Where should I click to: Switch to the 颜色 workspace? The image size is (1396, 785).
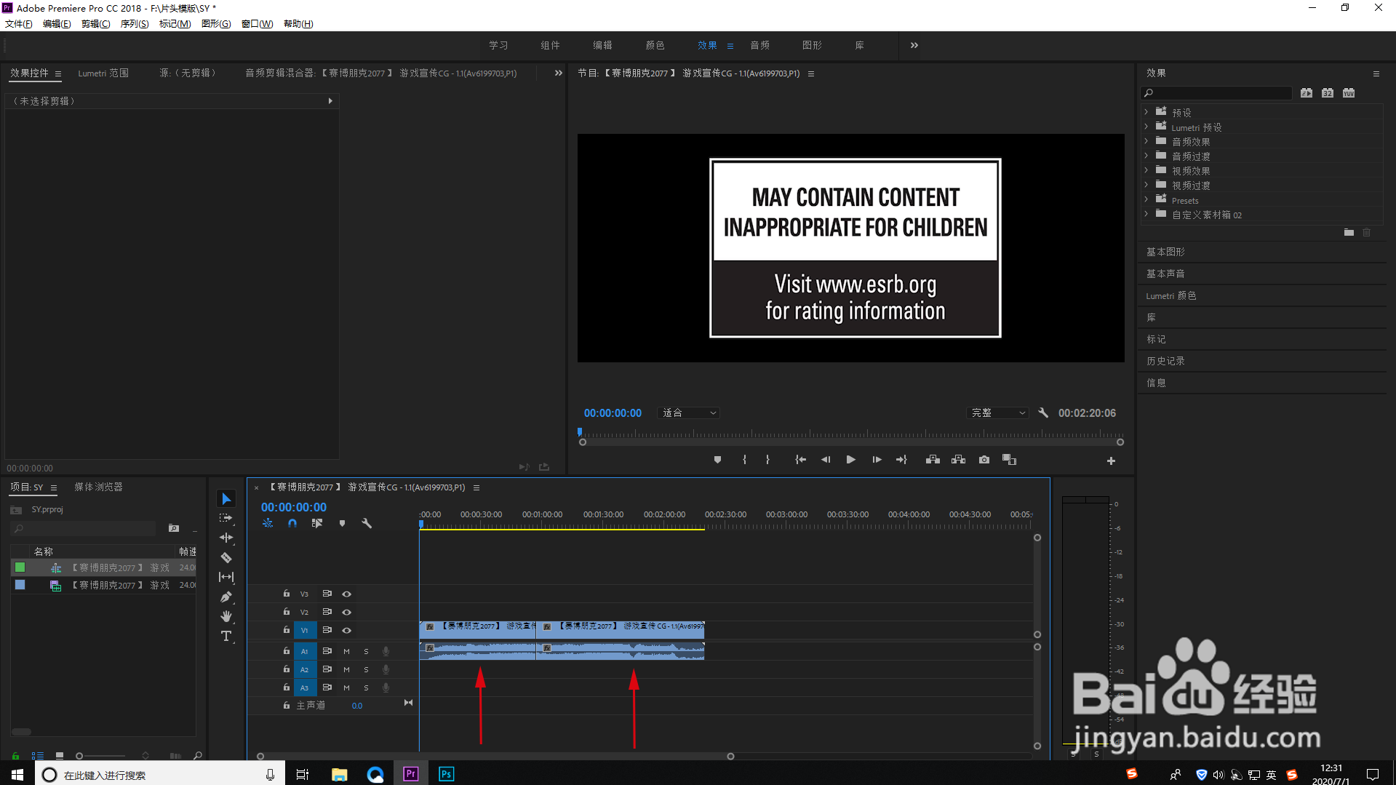point(655,45)
